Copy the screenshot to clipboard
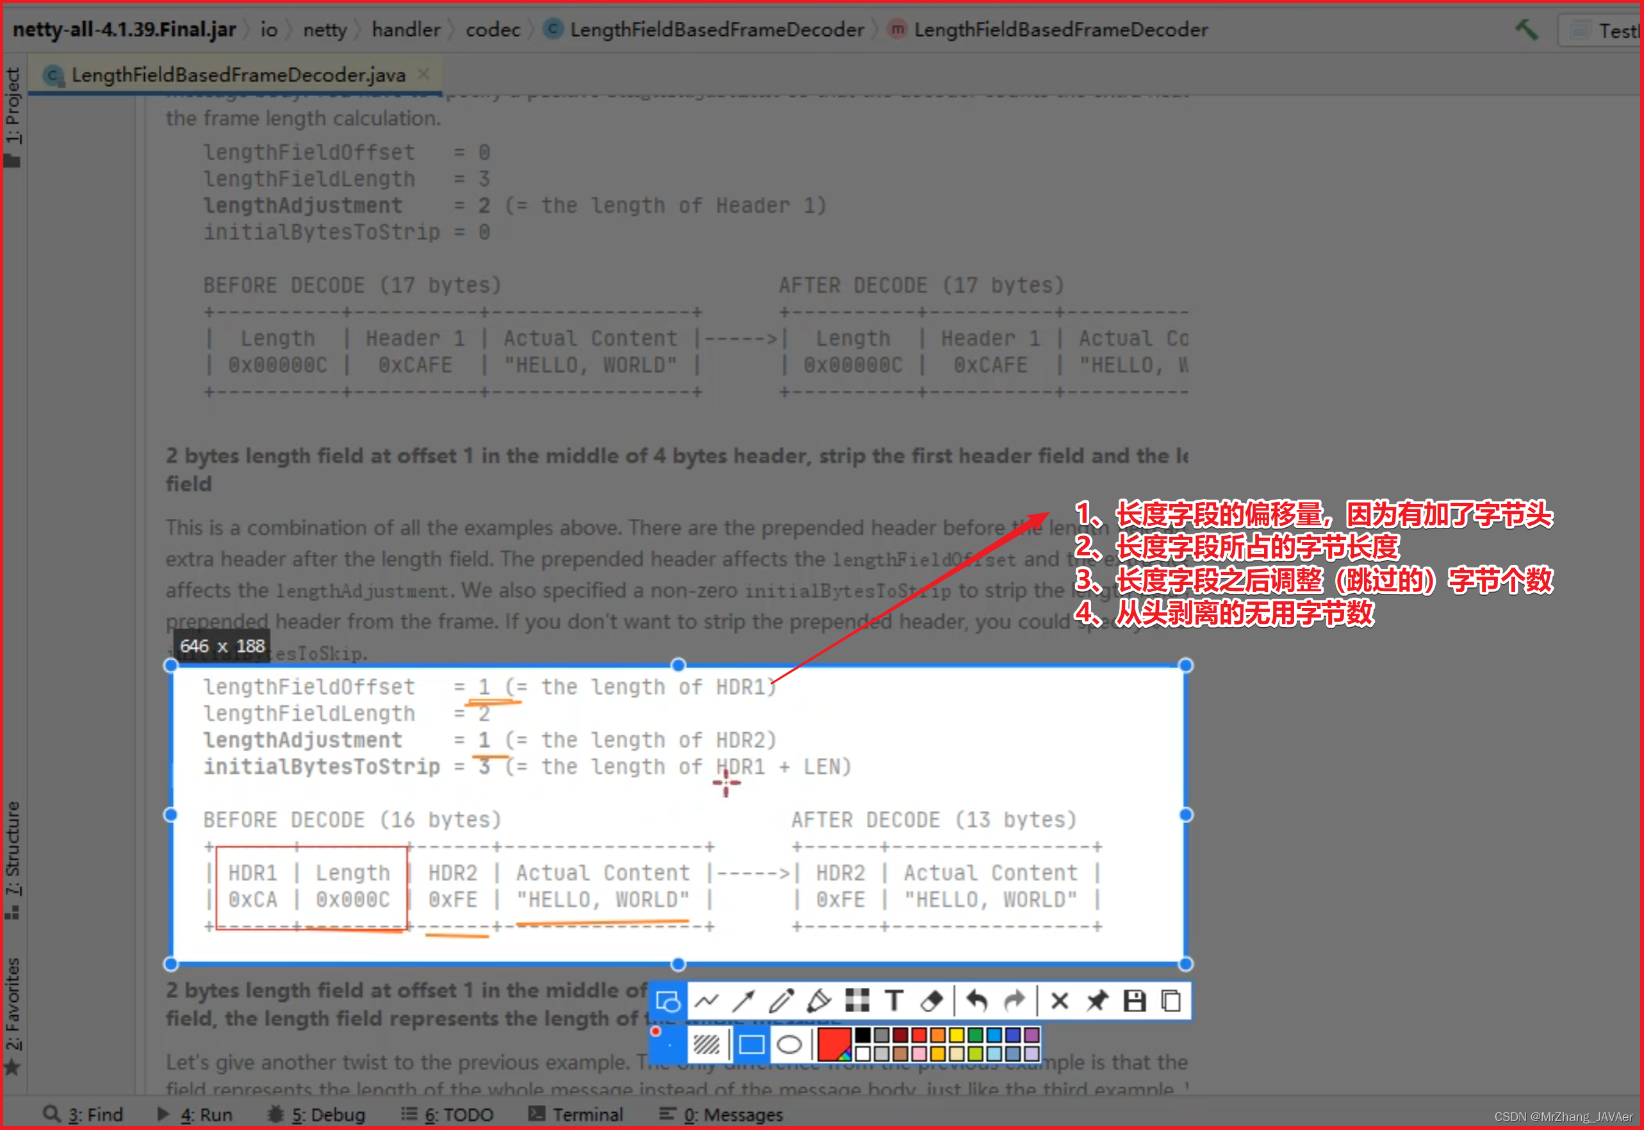Image resolution: width=1644 pixels, height=1130 pixels. [x=1171, y=1001]
